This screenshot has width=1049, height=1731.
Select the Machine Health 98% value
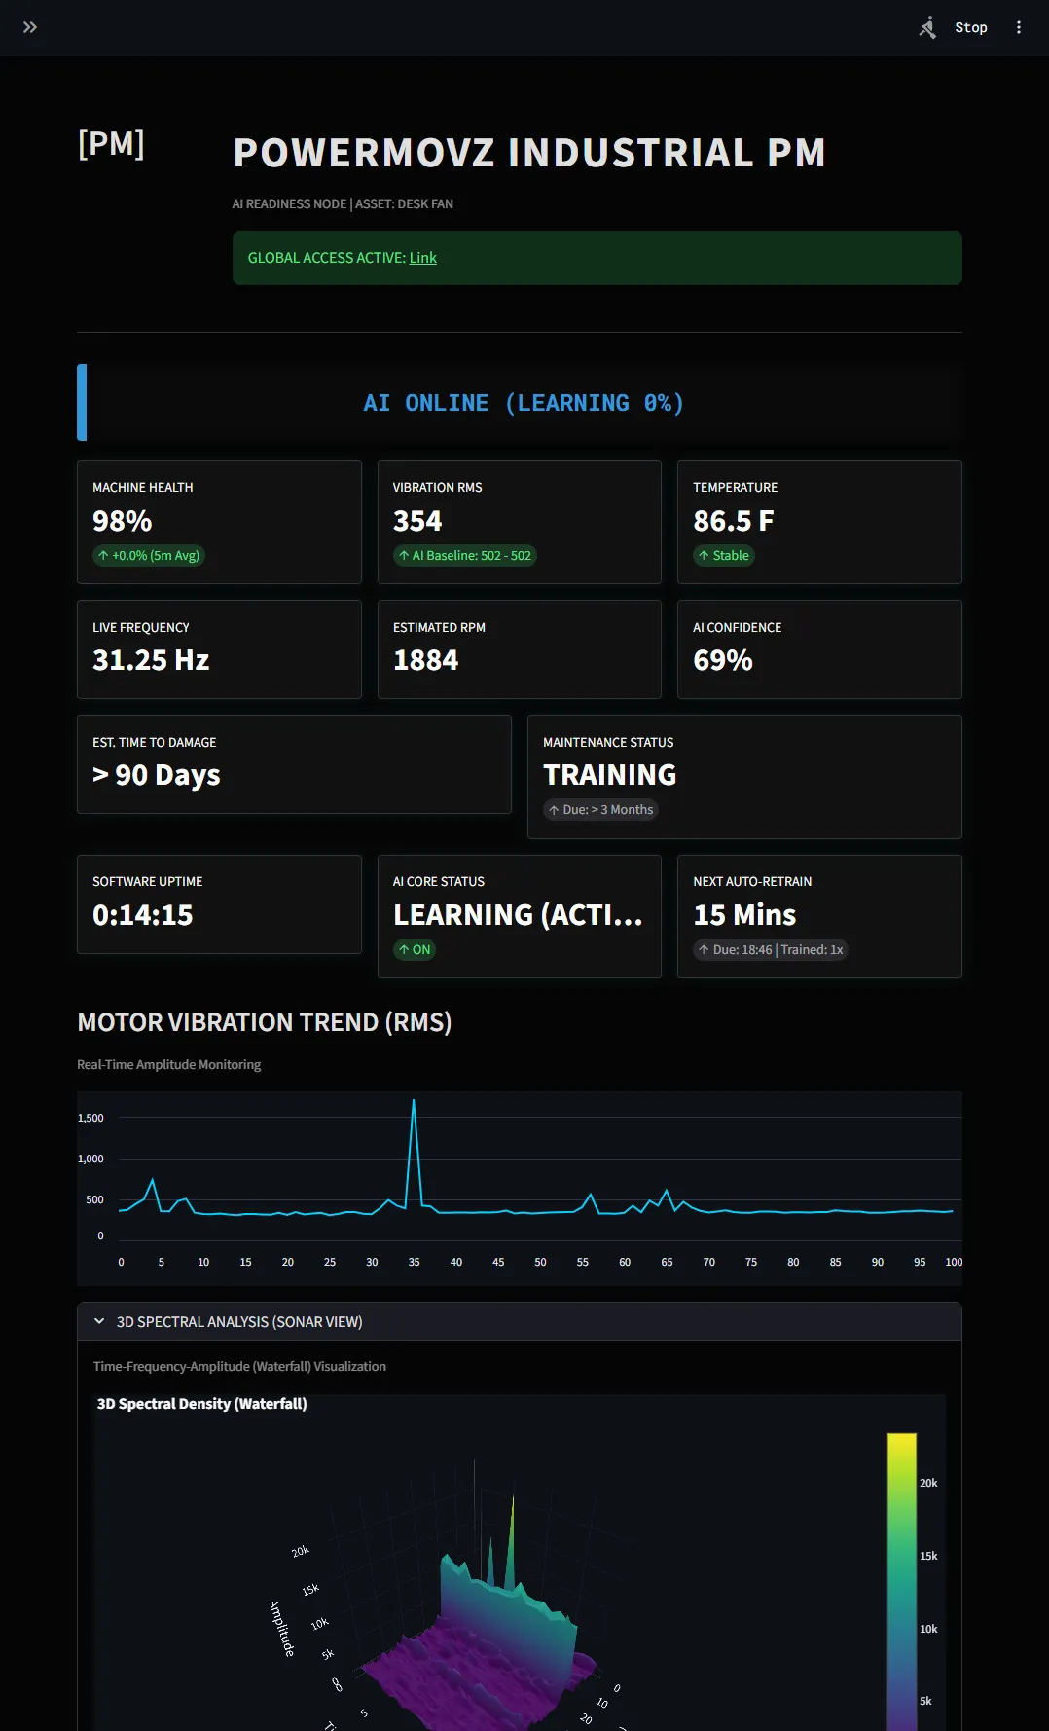point(123,521)
